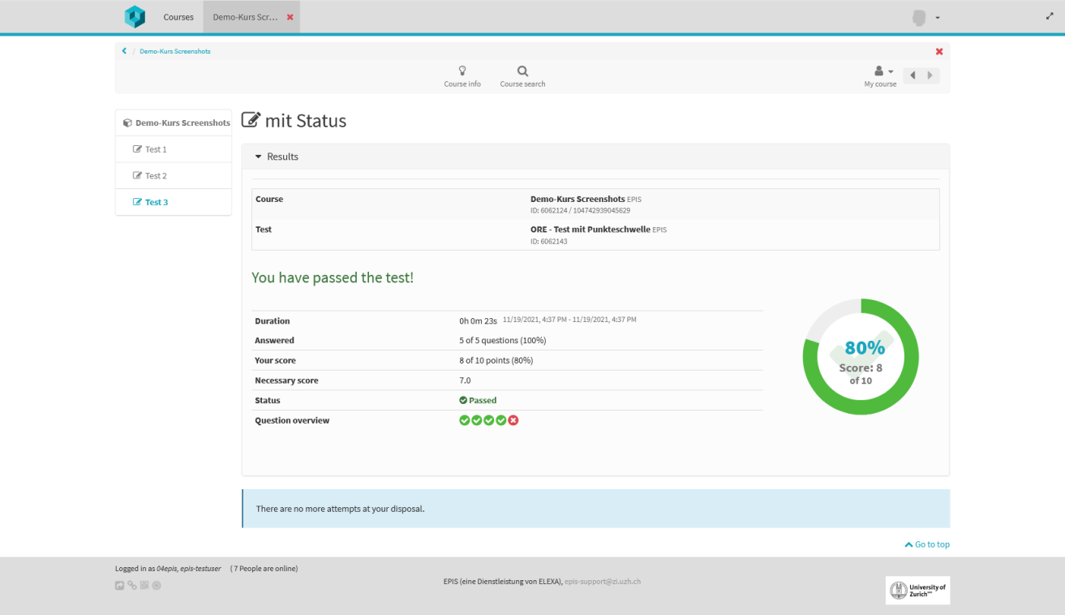Switch to the Courses tab
Image resolution: width=1065 pixels, height=615 pixels.
178,17
